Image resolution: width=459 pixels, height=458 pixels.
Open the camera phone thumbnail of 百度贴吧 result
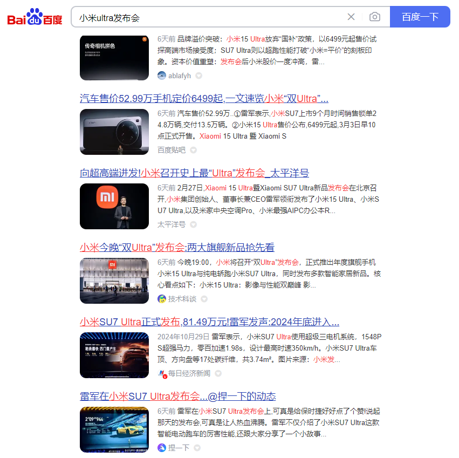coord(114,132)
